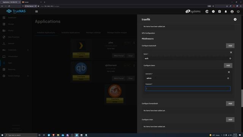Open the user account settings icon

click(232, 11)
